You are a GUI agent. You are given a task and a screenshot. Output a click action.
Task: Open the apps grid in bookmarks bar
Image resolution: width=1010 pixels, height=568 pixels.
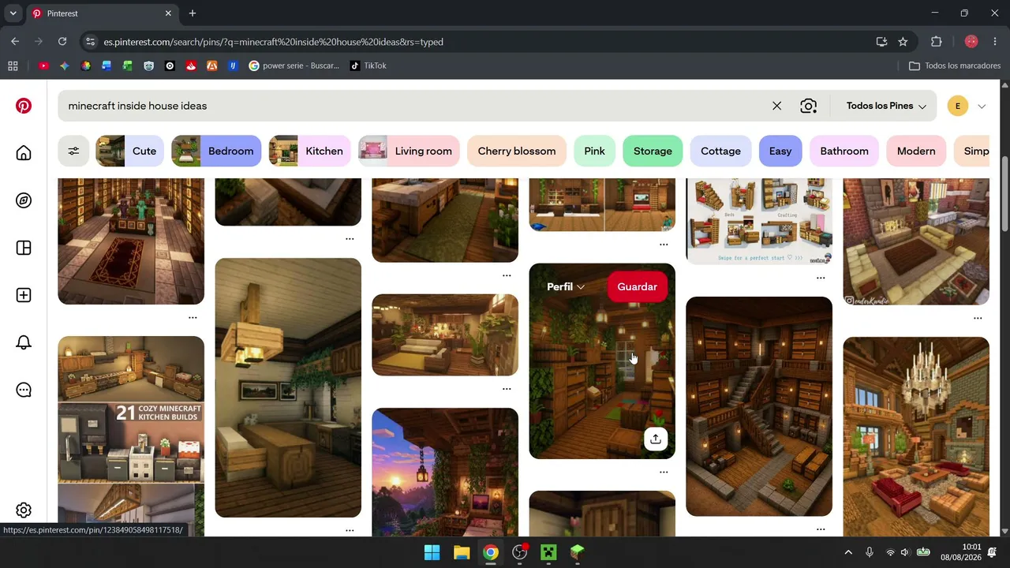(13, 65)
